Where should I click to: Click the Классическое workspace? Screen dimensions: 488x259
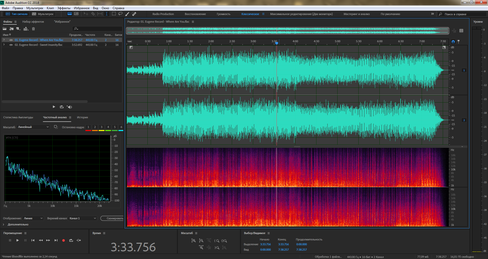tap(250, 14)
